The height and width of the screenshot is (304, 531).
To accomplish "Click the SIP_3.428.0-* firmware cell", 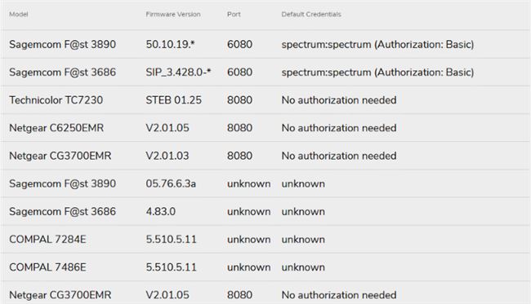I will pos(178,73).
